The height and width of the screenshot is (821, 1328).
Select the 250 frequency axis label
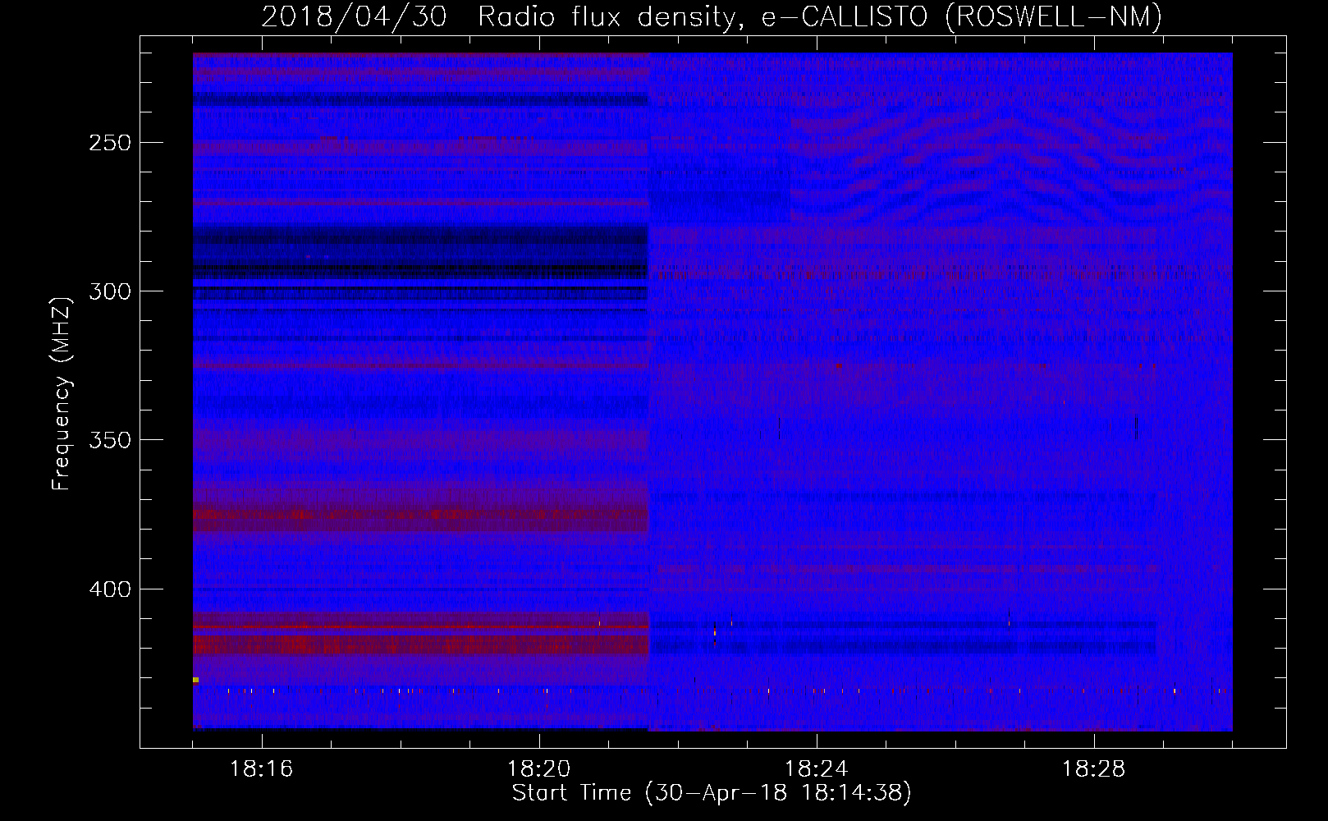(x=110, y=143)
